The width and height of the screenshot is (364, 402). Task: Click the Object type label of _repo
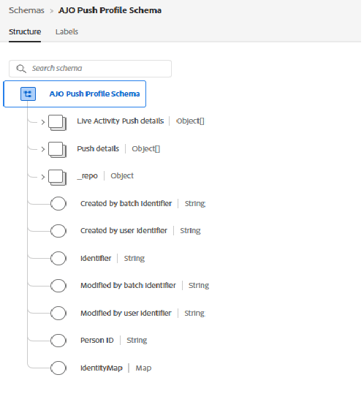tap(122, 176)
